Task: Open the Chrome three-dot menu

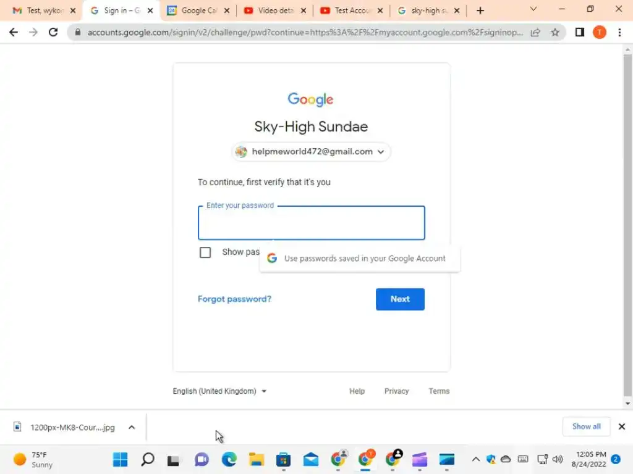Action: pyautogui.click(x=619, y=32)
